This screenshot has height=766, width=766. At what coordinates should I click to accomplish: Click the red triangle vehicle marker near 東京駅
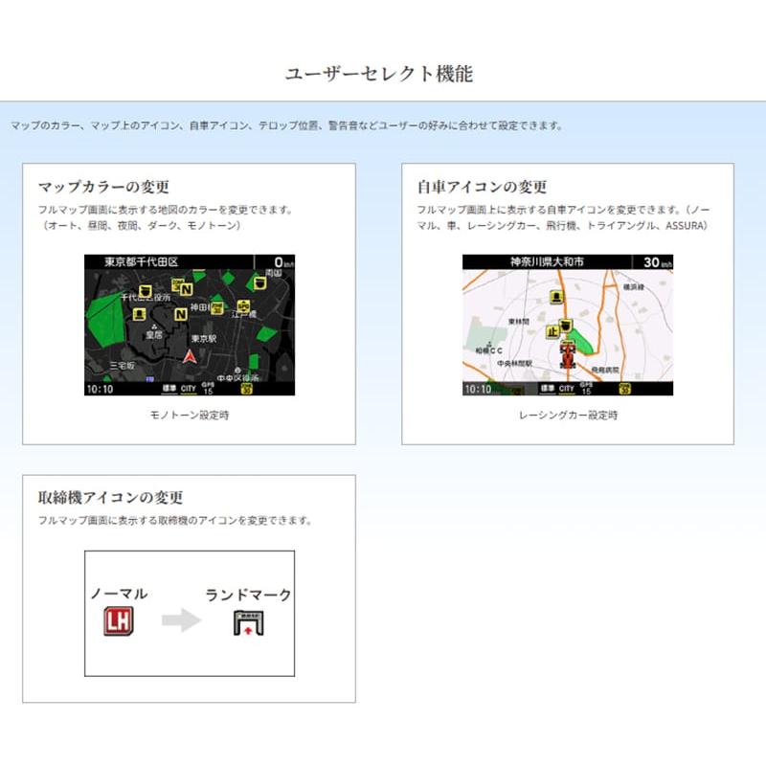[x=189, y=358]
